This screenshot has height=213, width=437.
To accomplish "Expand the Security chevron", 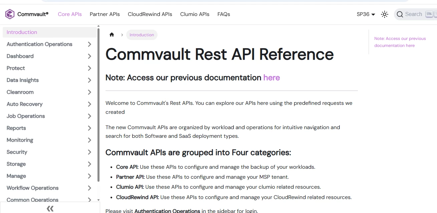I will 89,152.
